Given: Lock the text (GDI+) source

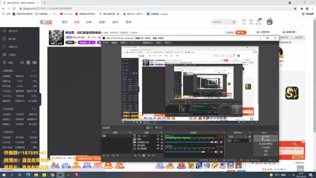Looking at the screenshot, I should (x=161, y=136).
